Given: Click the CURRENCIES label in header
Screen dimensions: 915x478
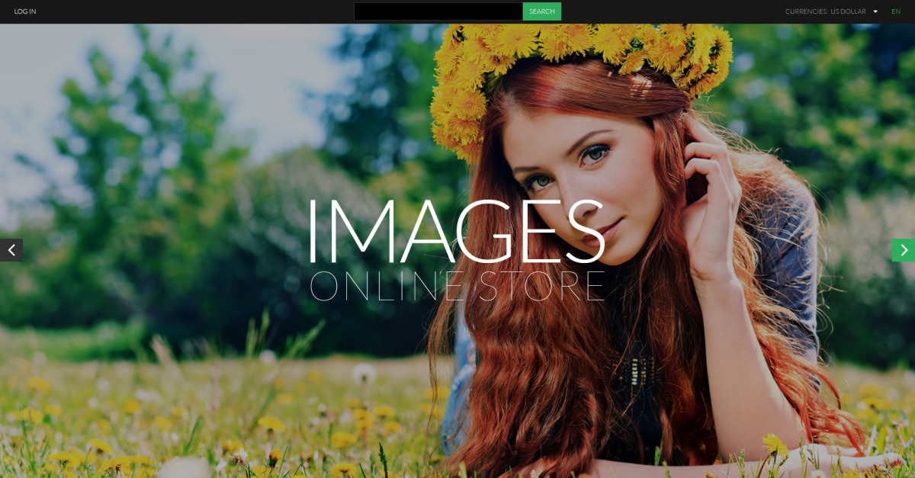Looking at the screenshot, I should click(806, 11).
